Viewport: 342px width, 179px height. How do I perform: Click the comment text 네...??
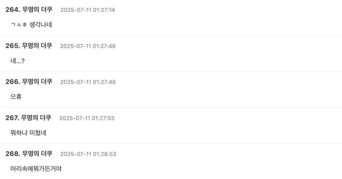[18, 61]
